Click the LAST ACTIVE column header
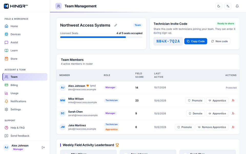 159,75
